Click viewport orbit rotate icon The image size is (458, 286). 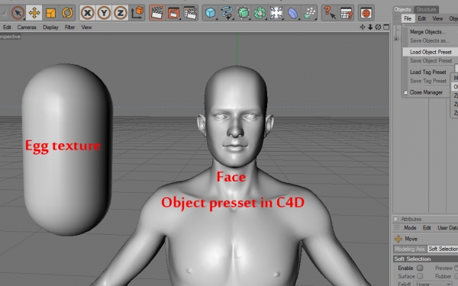coord(379,27)
